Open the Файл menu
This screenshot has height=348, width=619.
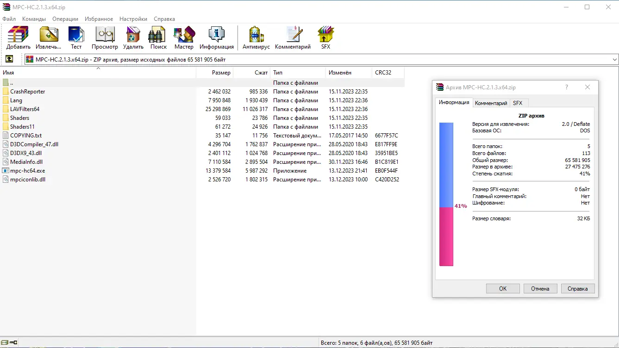click(x=9, y=19)
